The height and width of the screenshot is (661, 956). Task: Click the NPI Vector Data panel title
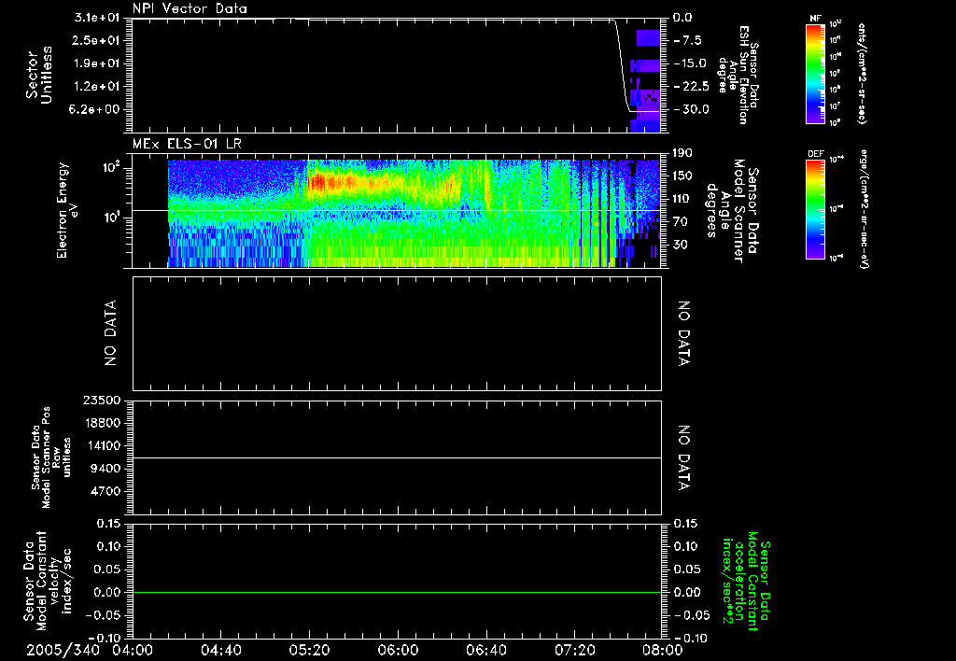(x=190, y=8)
